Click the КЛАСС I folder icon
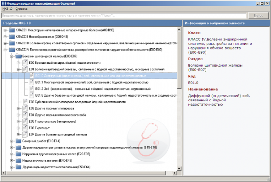The width and height of the screenshot is (271, 182). point(12,30)
